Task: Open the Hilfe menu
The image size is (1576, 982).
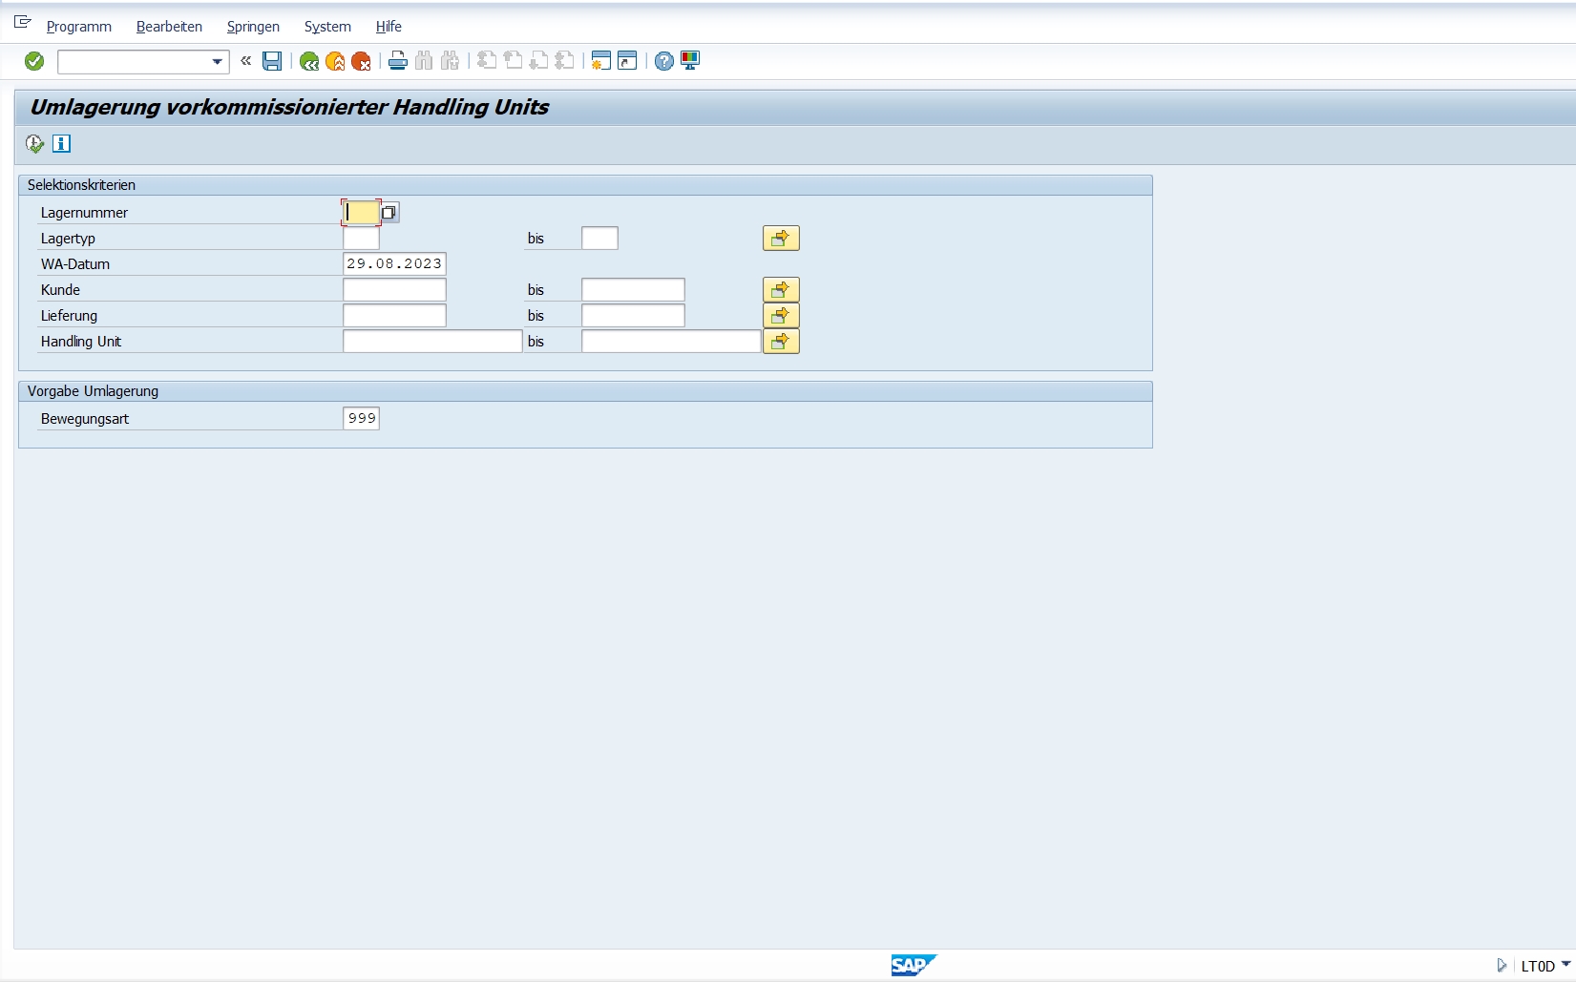Action: [389, 27]
